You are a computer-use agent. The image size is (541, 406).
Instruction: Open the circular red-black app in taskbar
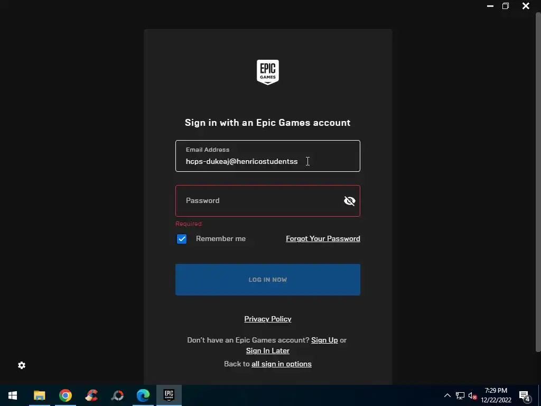tap(117, 395)
